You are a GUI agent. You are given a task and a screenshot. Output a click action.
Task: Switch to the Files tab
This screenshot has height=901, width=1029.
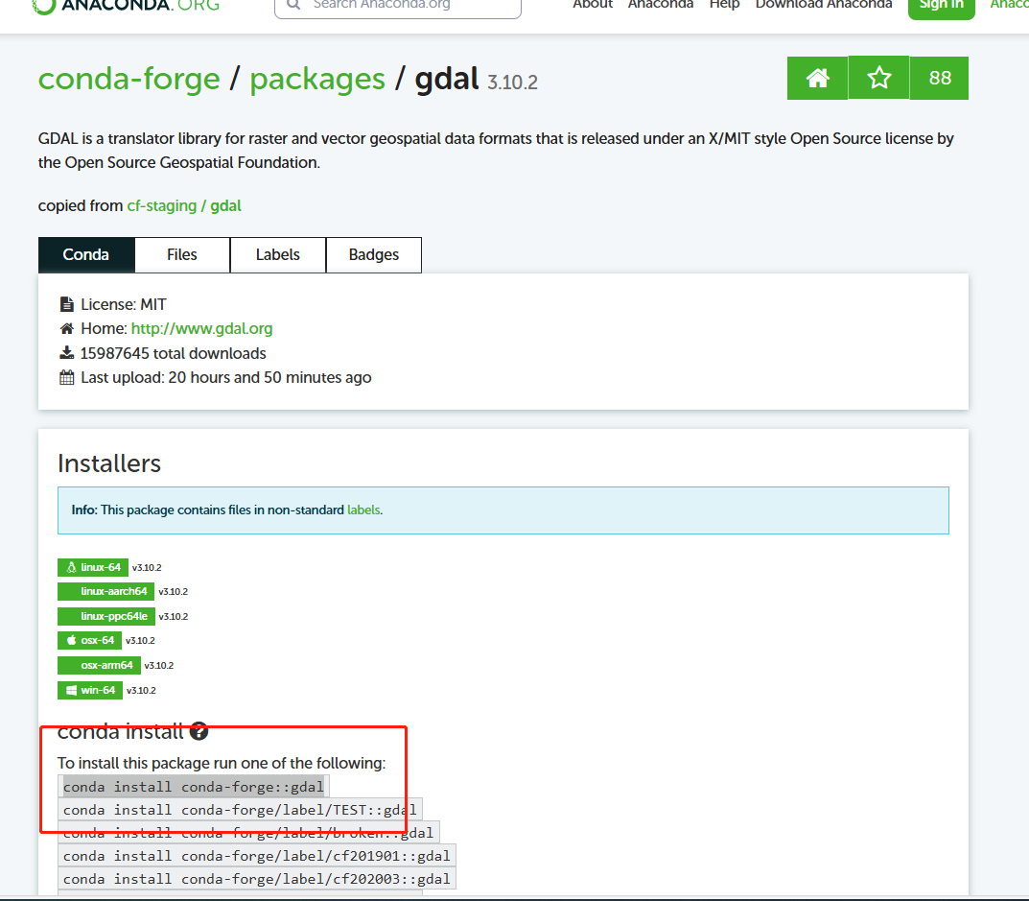pyautogui.click(x=182, y=255)
